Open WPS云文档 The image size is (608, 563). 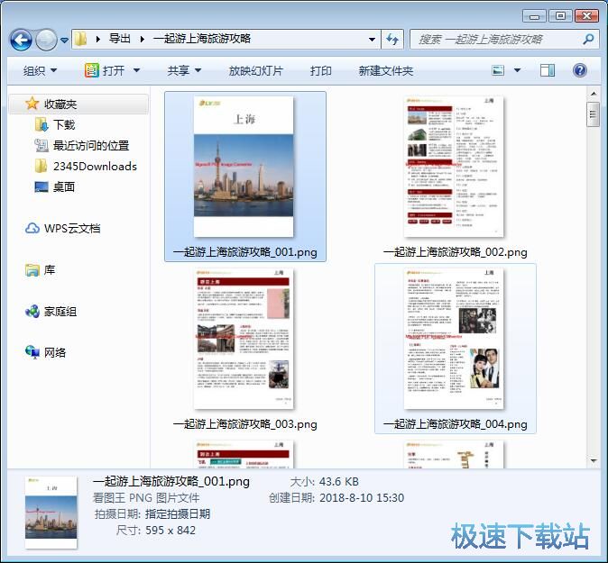[72, 229]
